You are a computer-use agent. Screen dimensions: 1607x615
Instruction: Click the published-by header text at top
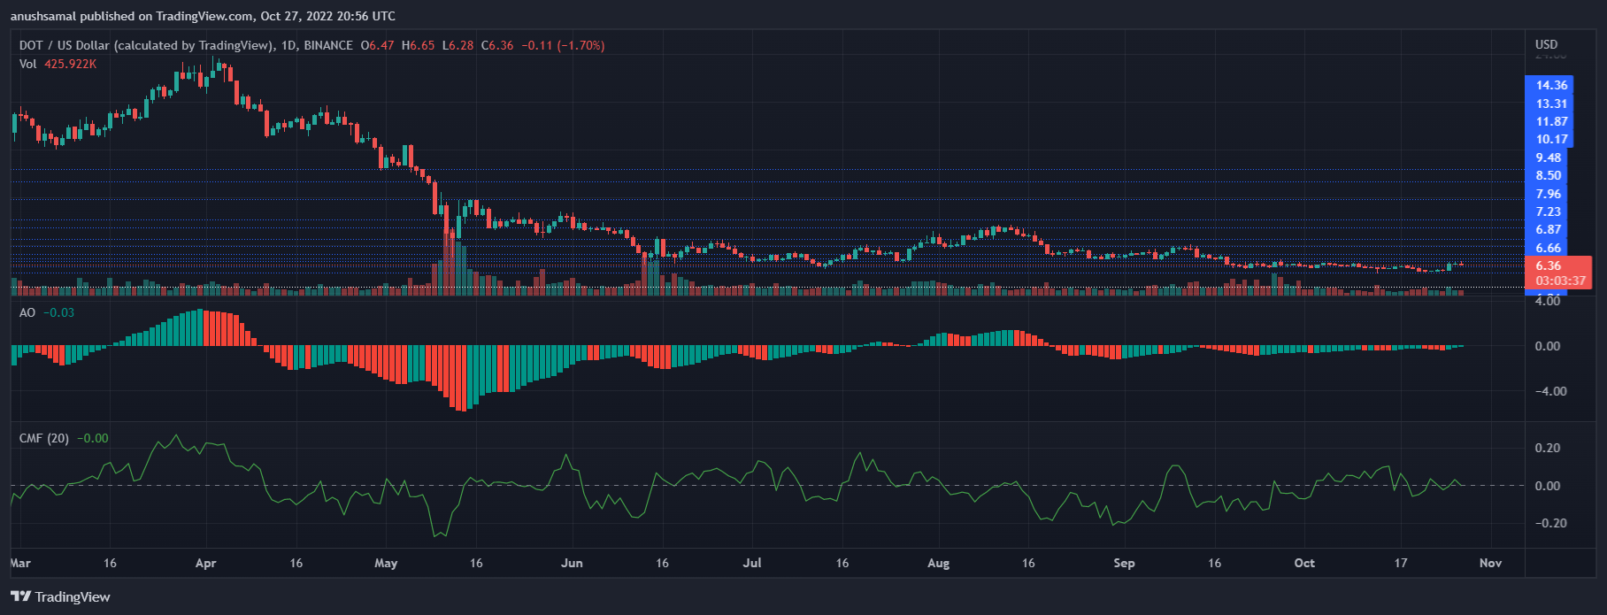click(x=203, y=16)
